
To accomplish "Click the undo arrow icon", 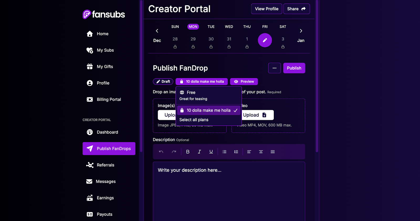I will click(x=161, y=152).
